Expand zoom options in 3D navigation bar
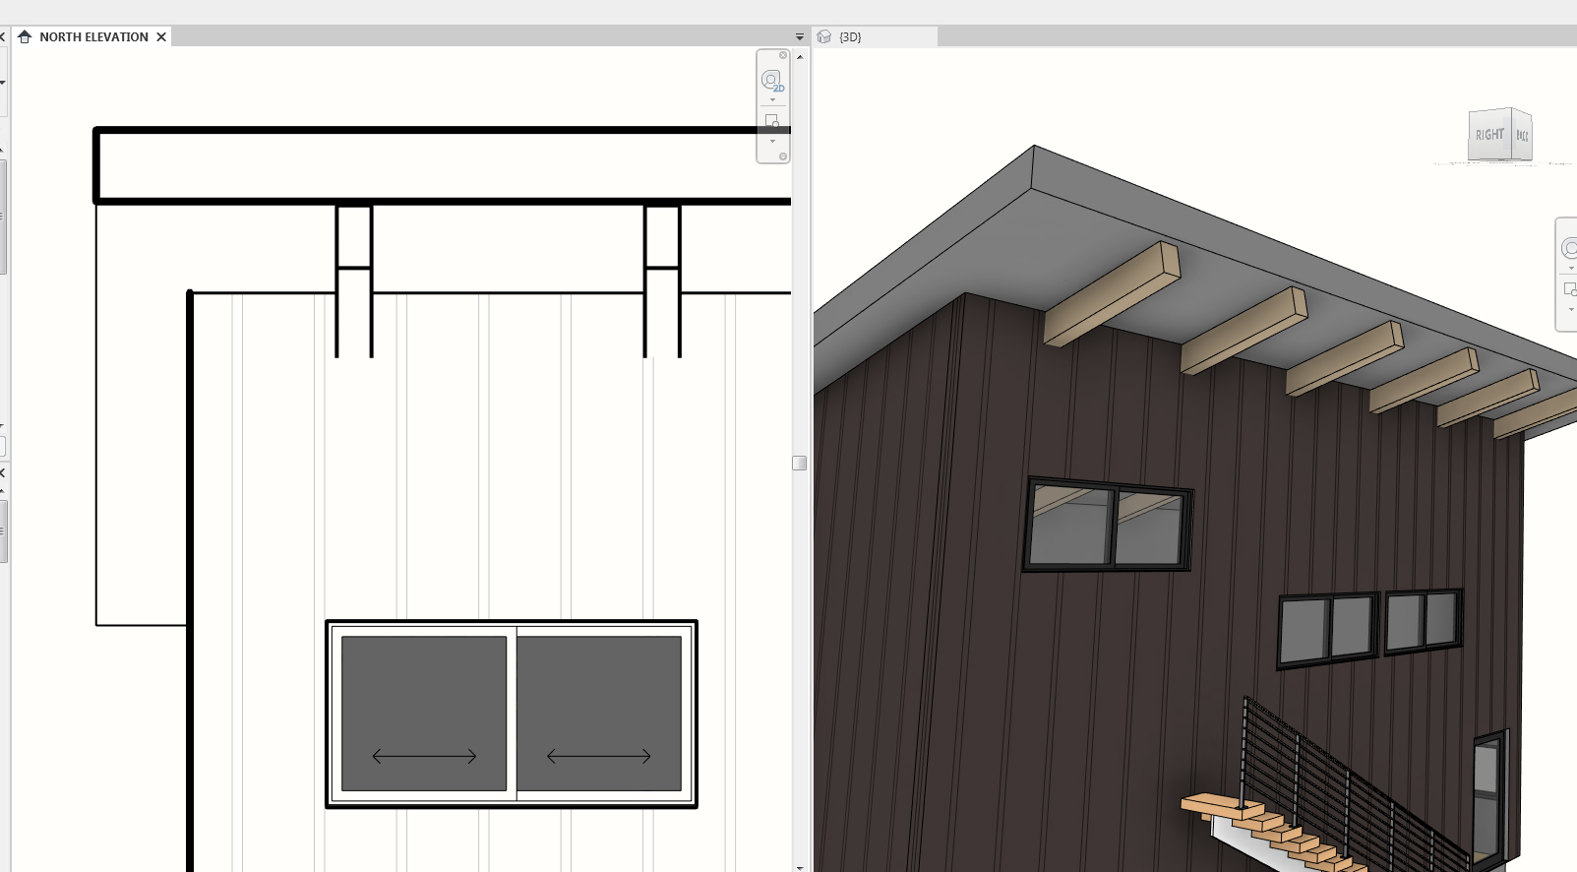The image size is (1577, 872). coord(1571,310)
